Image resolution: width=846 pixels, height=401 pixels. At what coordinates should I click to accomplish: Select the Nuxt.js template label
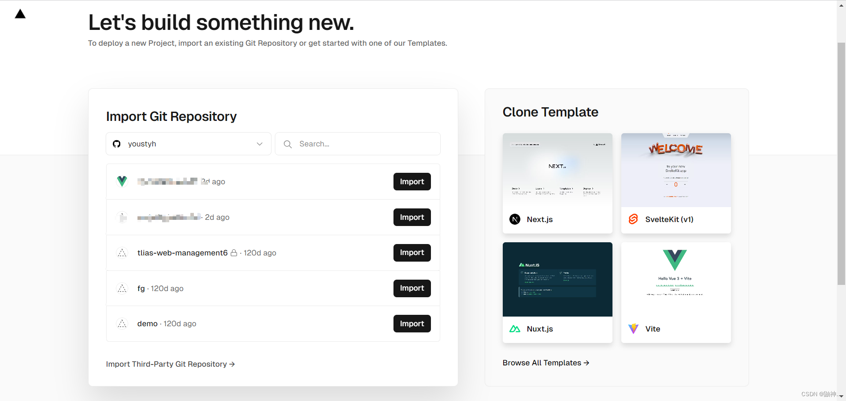click(540, 329)
